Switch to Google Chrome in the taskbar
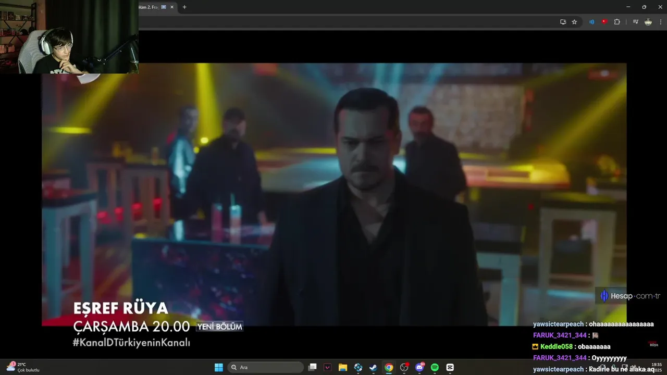 tap(389, 367)
